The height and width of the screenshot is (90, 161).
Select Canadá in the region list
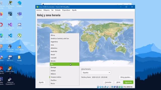(65, 58)
